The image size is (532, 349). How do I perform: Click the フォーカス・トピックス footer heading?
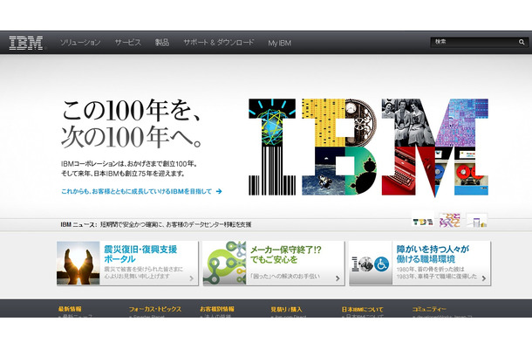tap(155, 309)
